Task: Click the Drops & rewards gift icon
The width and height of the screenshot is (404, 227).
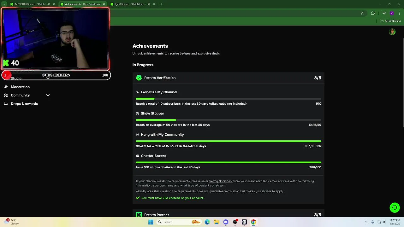Action: pyautogui.click(x=6, y=104)
